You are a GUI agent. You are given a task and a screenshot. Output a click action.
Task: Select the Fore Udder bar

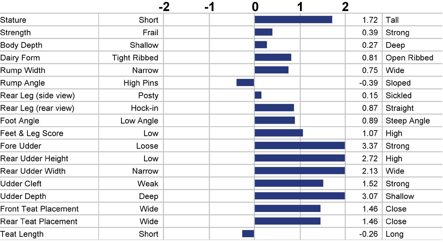coord(300,145)
